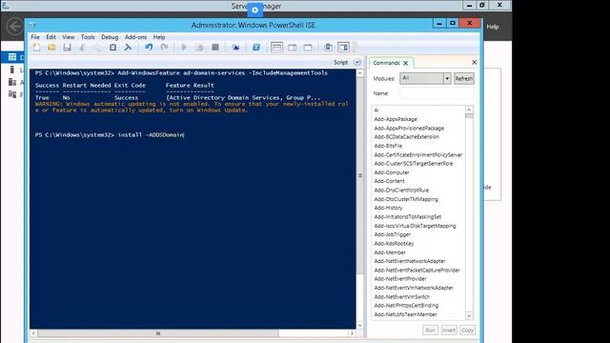610x343 pixels.
Task: Click the Refresh button
Action: pyautogui.click(x=464, y=78)
